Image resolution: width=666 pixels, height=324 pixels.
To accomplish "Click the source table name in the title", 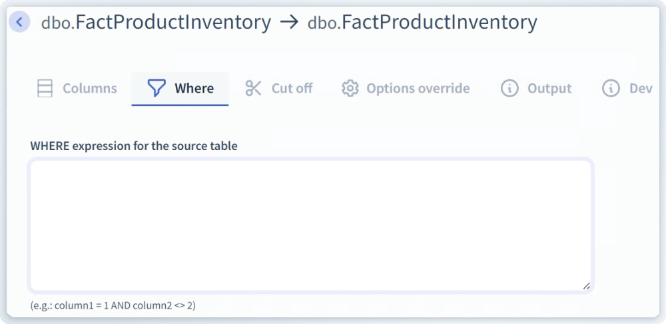I will click(156, 23).
